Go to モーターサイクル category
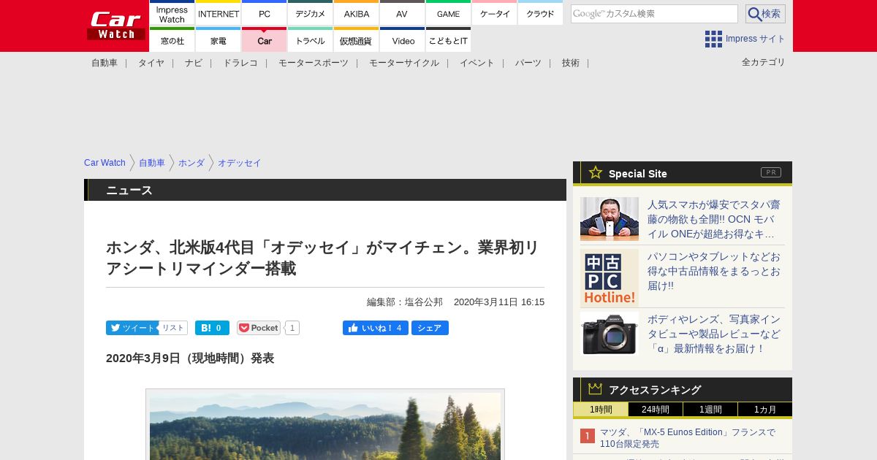Screen dimensions: 877x460 click(x=404, y=63)
